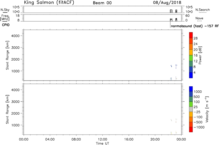The width and height of the screenshot is (219, 145).
Task: Click the gray velocity echo near 1400 km
Action: pyautogui.click(x=171, y=120)
